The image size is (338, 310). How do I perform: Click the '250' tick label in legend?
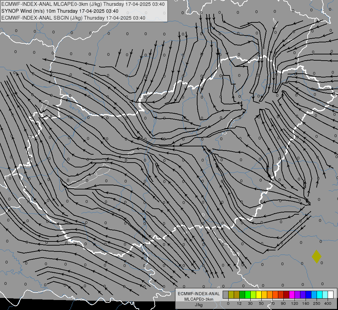317,303
